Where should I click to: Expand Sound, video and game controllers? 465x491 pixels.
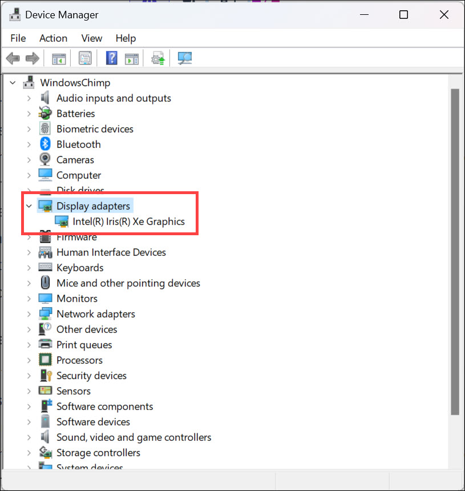coord(29,437)
